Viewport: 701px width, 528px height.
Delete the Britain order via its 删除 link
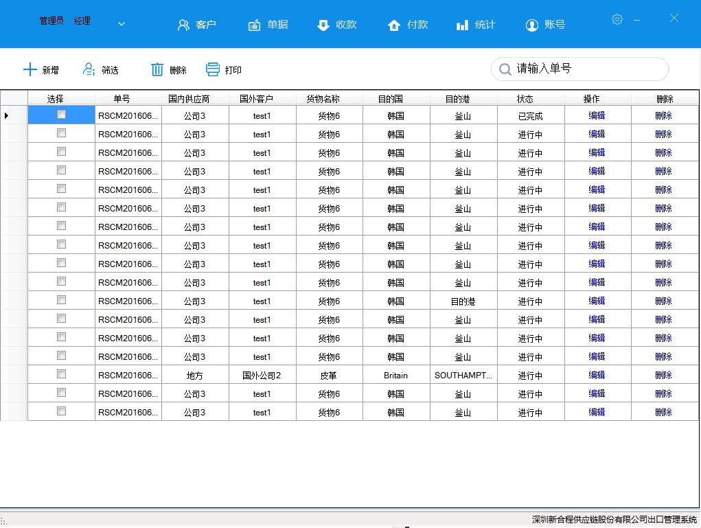coord(663,375)
